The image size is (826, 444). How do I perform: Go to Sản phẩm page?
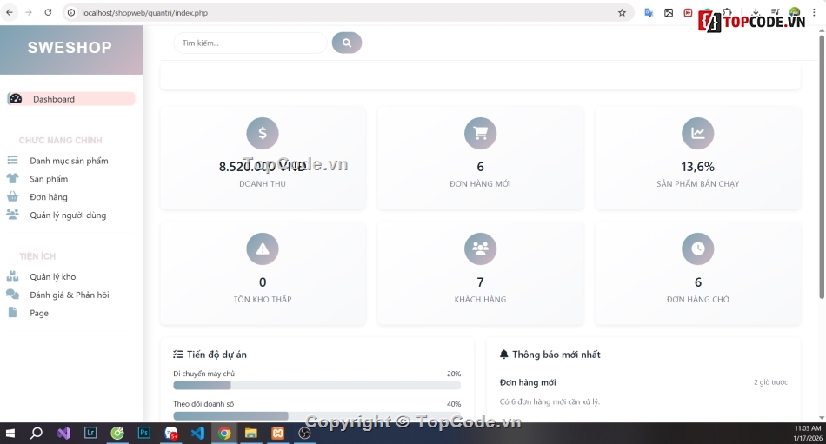49,179
